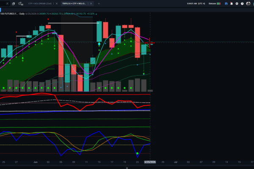Open the user profile avatar
The height and width of the screenshot is (169, 254).
pos(248,3)
